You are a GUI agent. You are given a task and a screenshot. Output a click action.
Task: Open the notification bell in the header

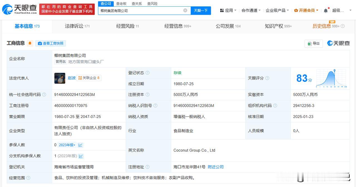pos(326,11)
